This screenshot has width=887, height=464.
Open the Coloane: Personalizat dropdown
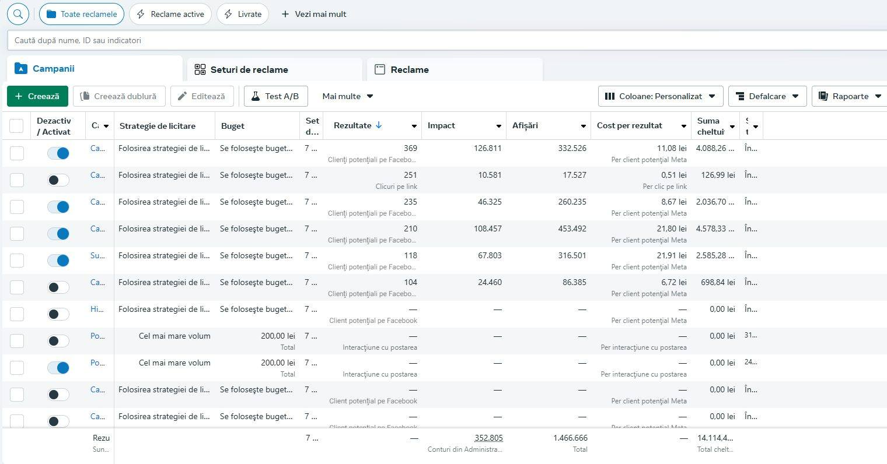point(661,96)
